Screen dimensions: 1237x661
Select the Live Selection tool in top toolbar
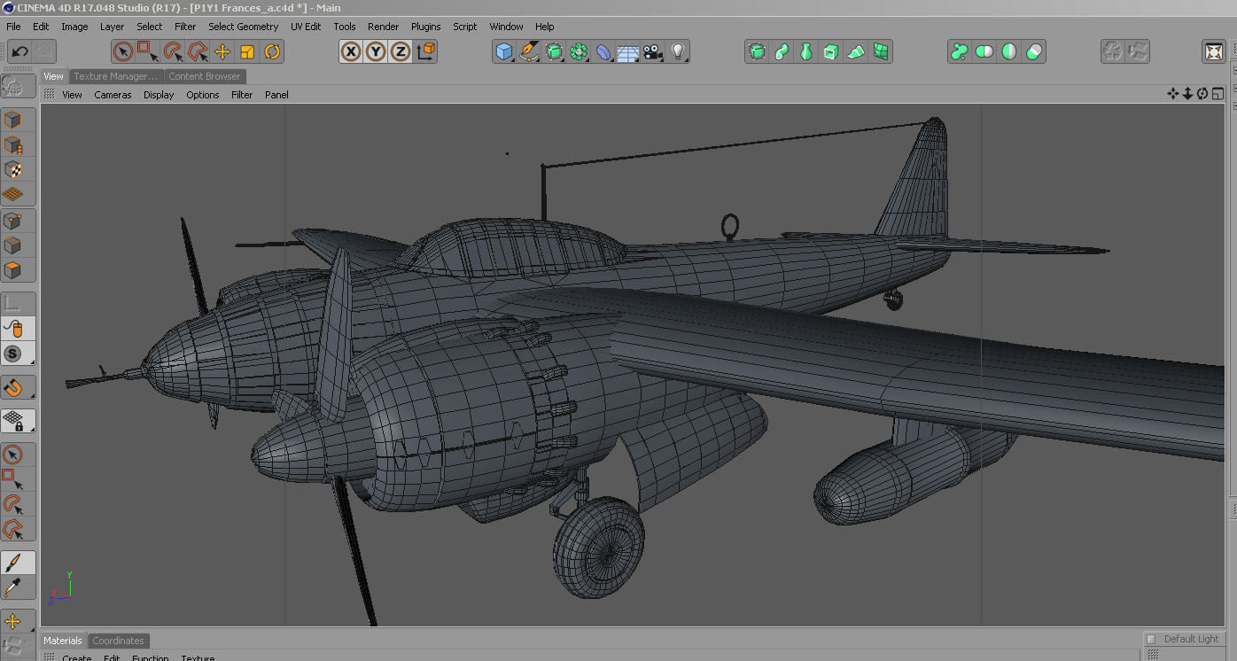(123, 51)
